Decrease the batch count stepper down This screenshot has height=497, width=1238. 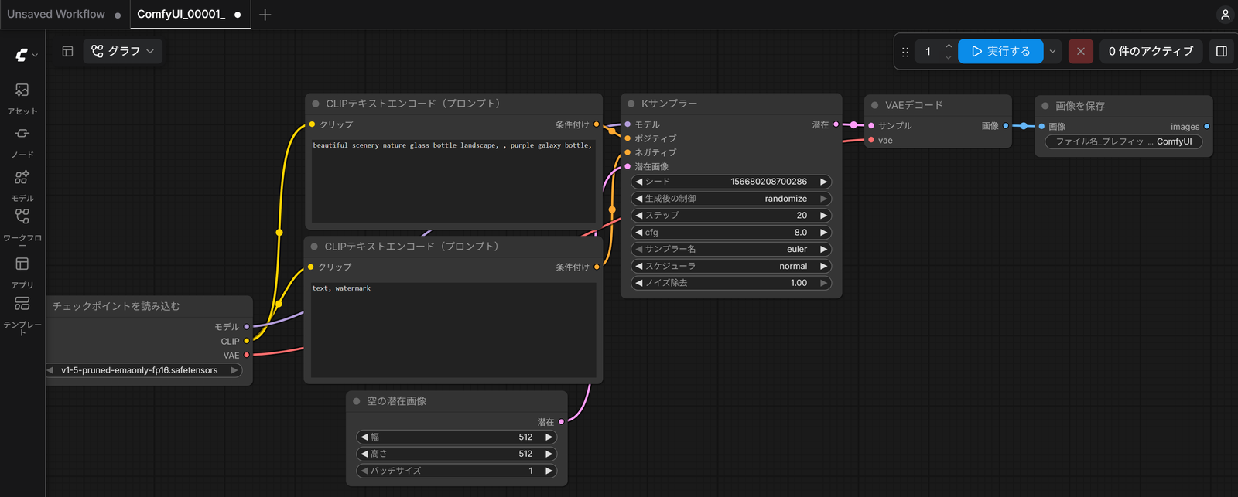pos(949,57)
